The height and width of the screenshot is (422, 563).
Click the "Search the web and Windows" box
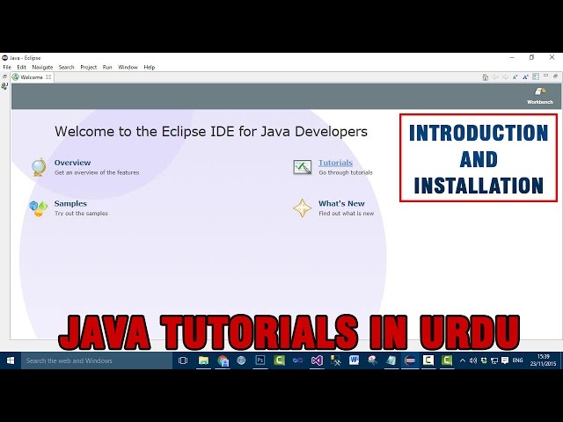point(97,360)
